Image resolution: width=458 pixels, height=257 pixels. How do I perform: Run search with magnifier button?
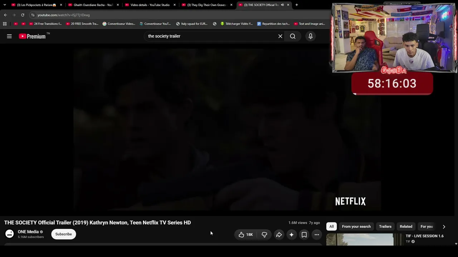(293, 36)
